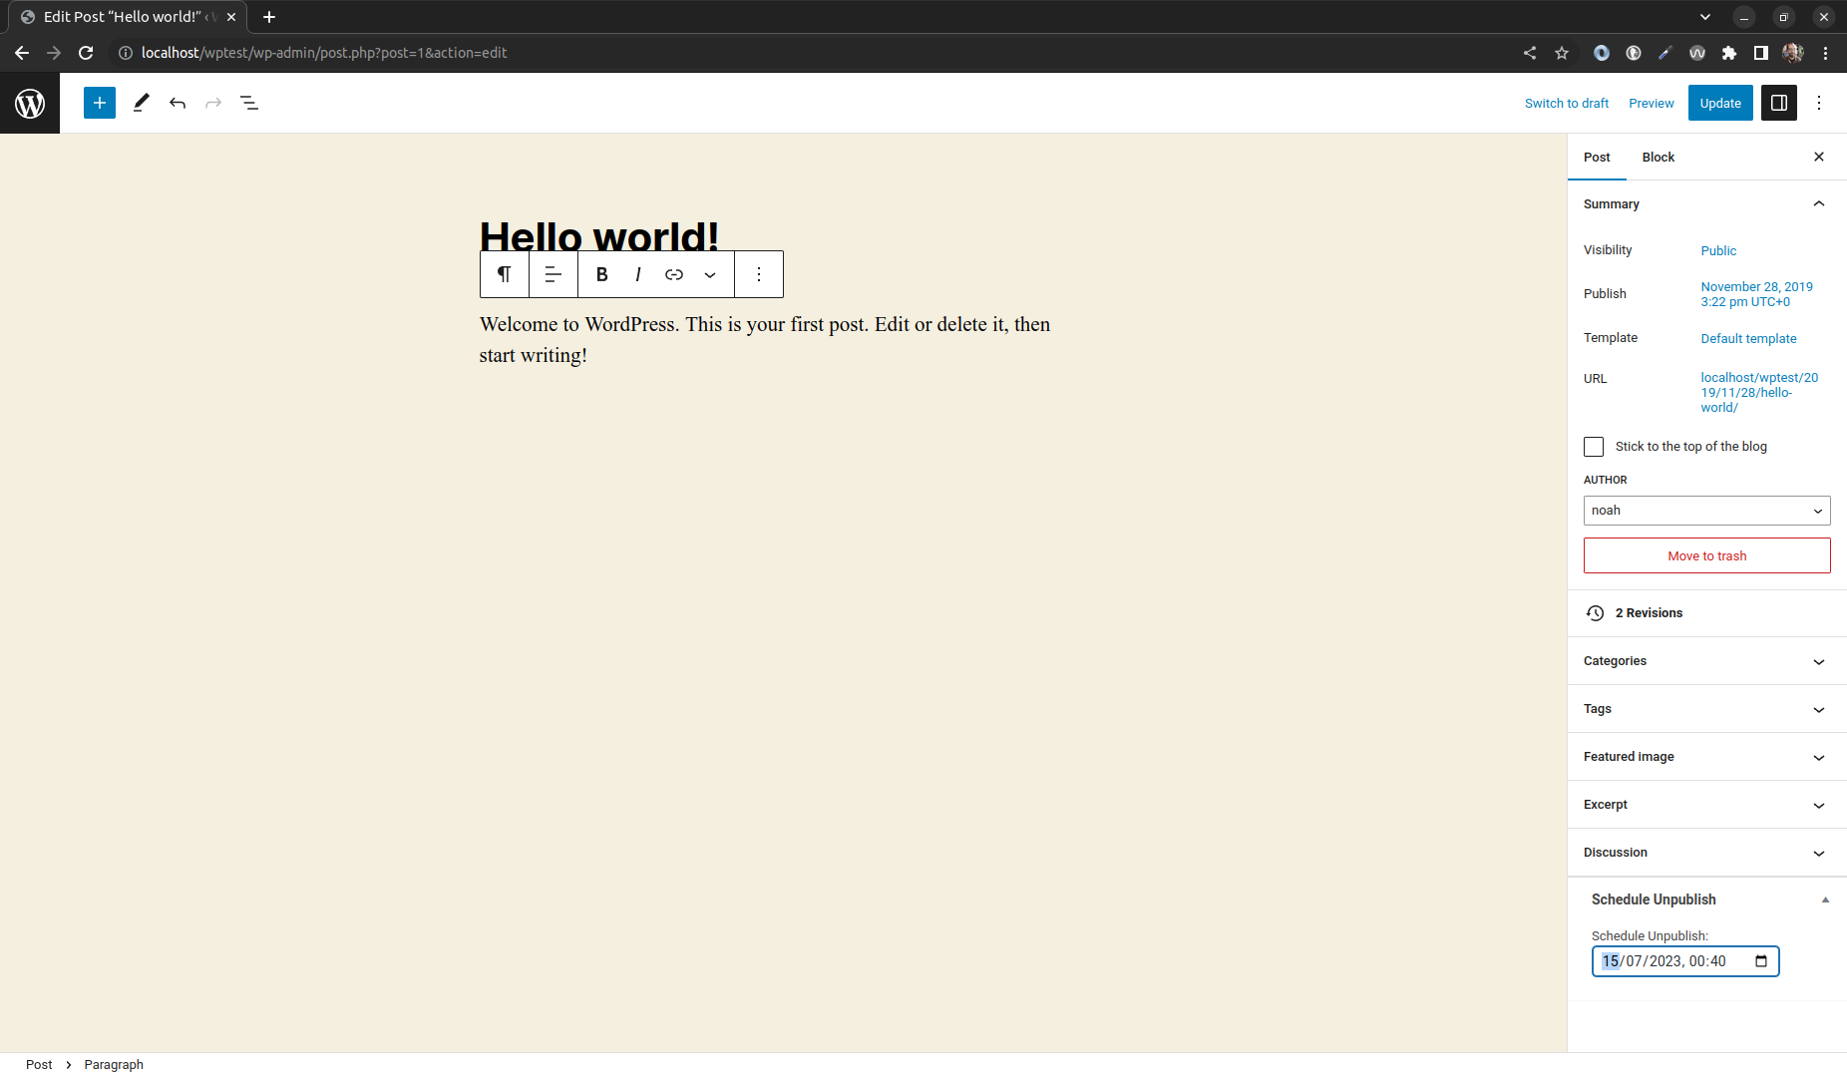Click Switch to draft
Screen dimensions: 1847x1077
1567,103
